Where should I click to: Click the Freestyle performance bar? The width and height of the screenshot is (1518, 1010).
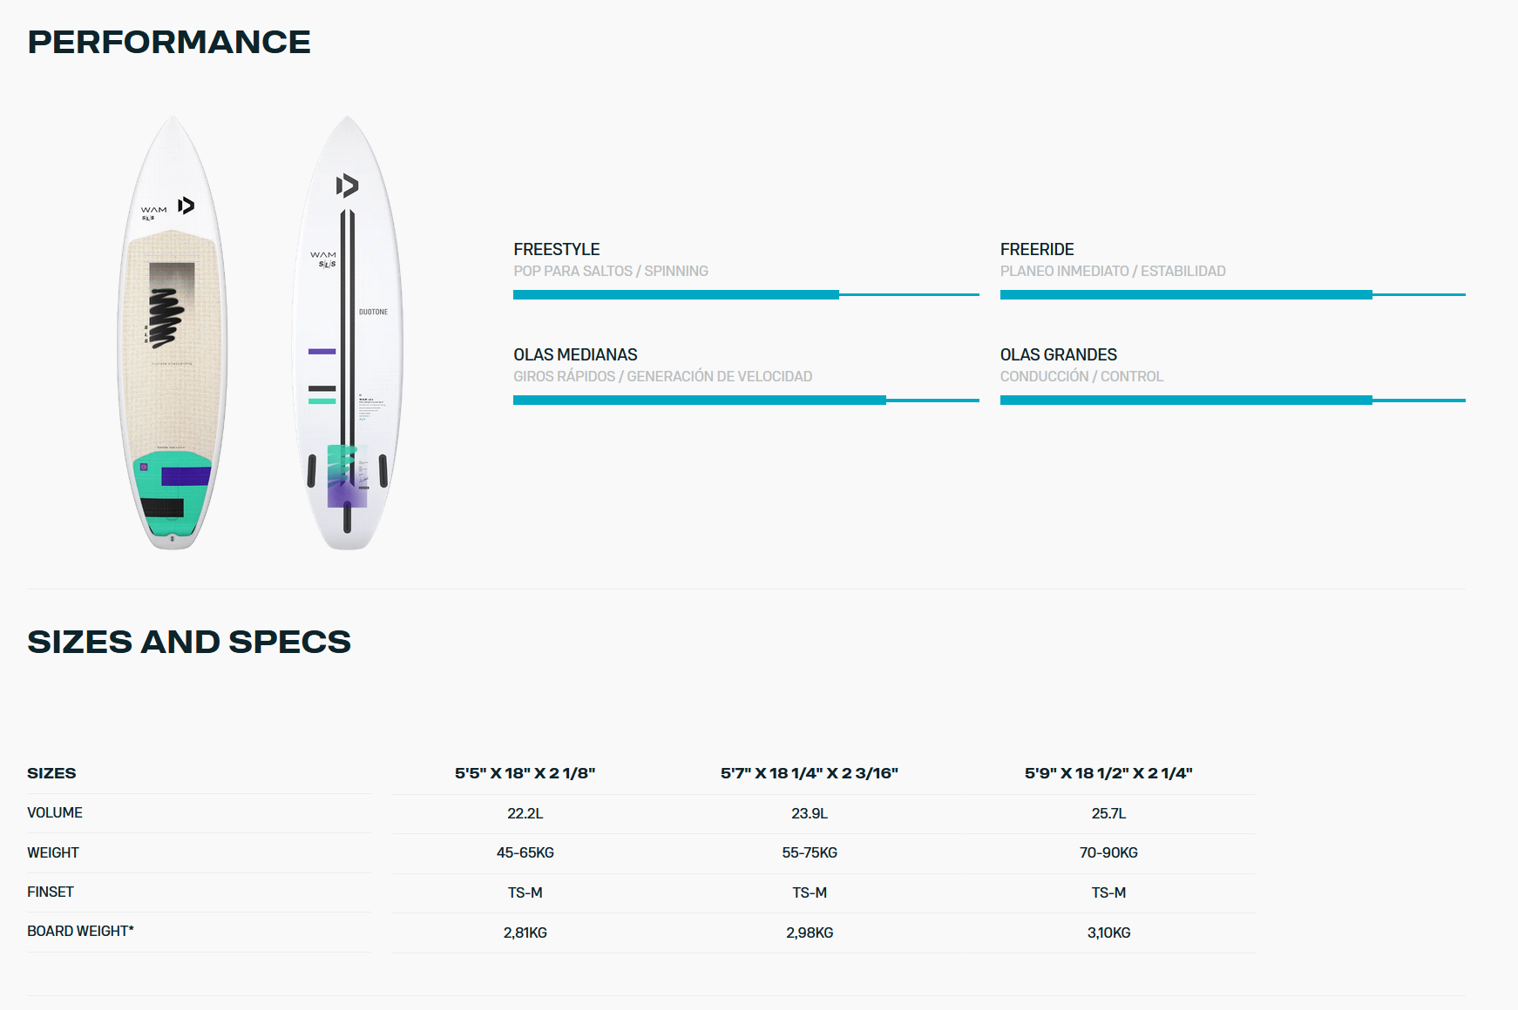pos(746,295)
